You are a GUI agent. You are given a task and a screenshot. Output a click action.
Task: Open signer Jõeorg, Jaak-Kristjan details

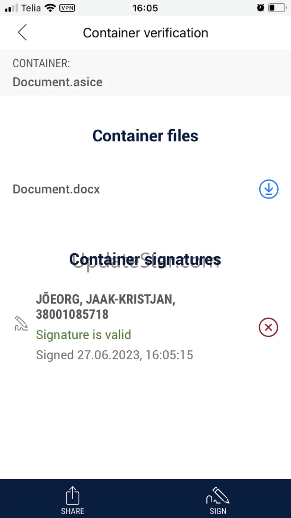coord(106,307)
